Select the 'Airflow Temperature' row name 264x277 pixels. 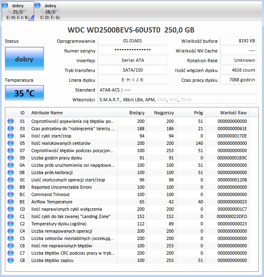point(52,202)
